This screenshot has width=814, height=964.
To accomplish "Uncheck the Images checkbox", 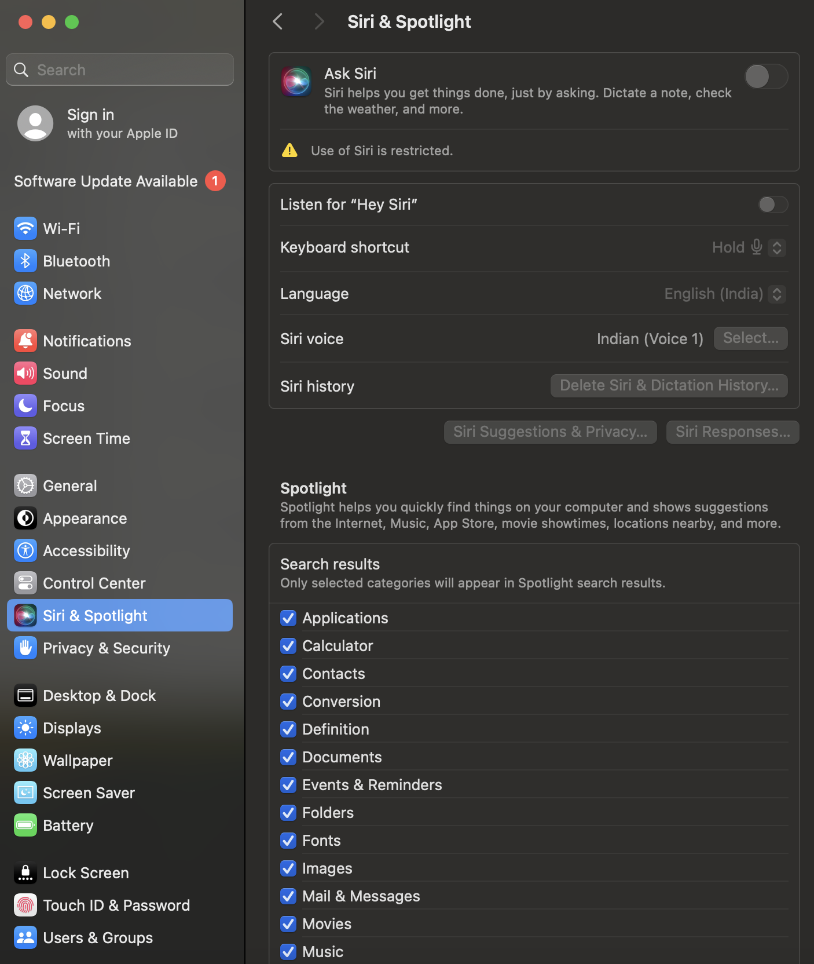I will coord(288,868).
